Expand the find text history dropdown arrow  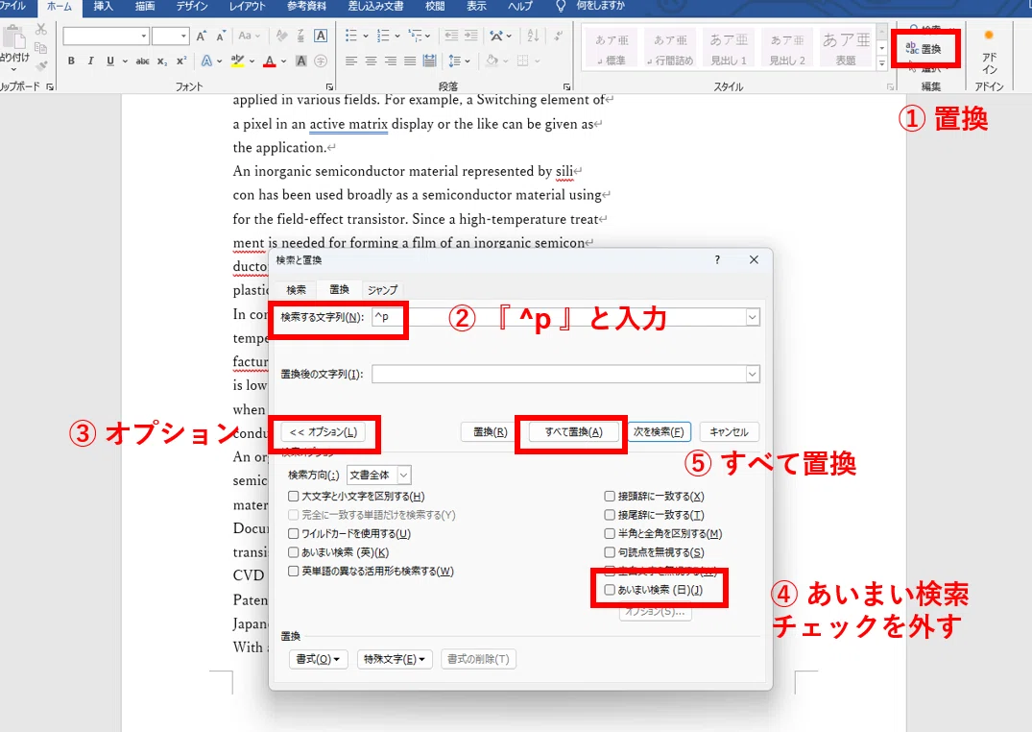(753, 317)
